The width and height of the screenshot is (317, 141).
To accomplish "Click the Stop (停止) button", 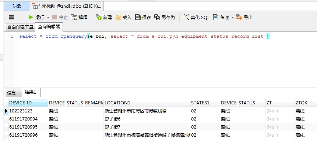I will coord(60,18).
